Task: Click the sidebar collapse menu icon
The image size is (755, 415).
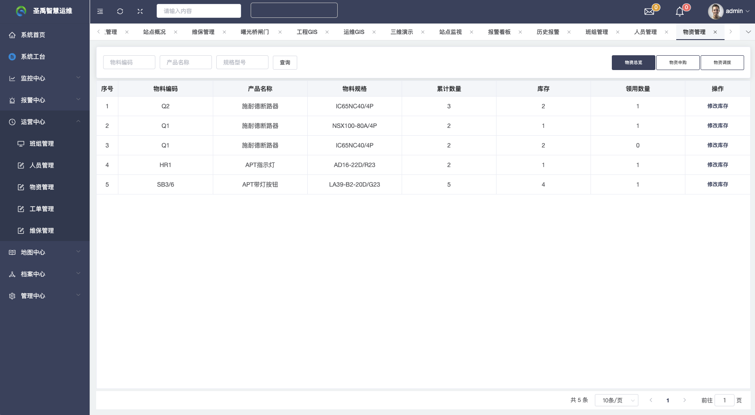Action: 100,11
